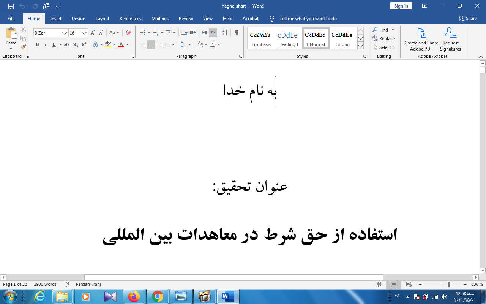Open Create and Share Adobe PDF
The width and height of the screenshot is (486, 304).
421,39
